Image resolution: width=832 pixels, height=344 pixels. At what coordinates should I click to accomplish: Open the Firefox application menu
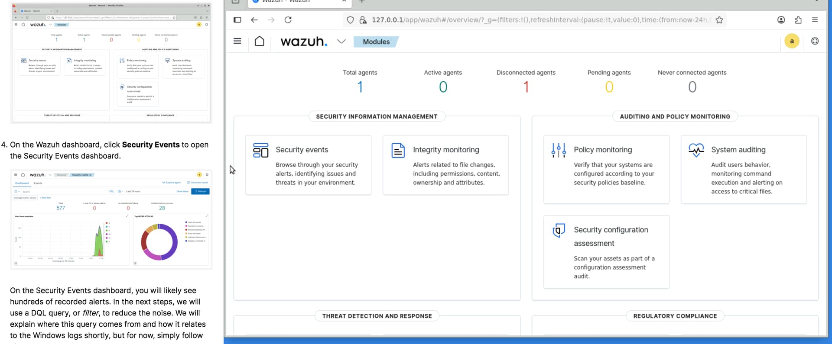[815, 20]
